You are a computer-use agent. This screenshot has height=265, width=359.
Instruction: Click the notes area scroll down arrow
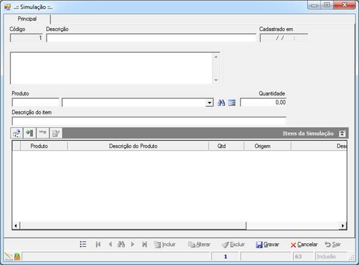pyautogui.click(x=216, y=80)
